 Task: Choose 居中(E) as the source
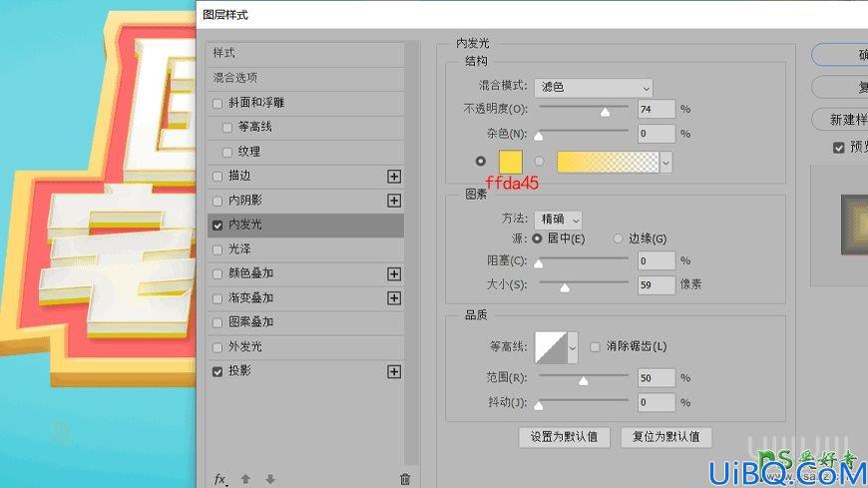point(537,239)
